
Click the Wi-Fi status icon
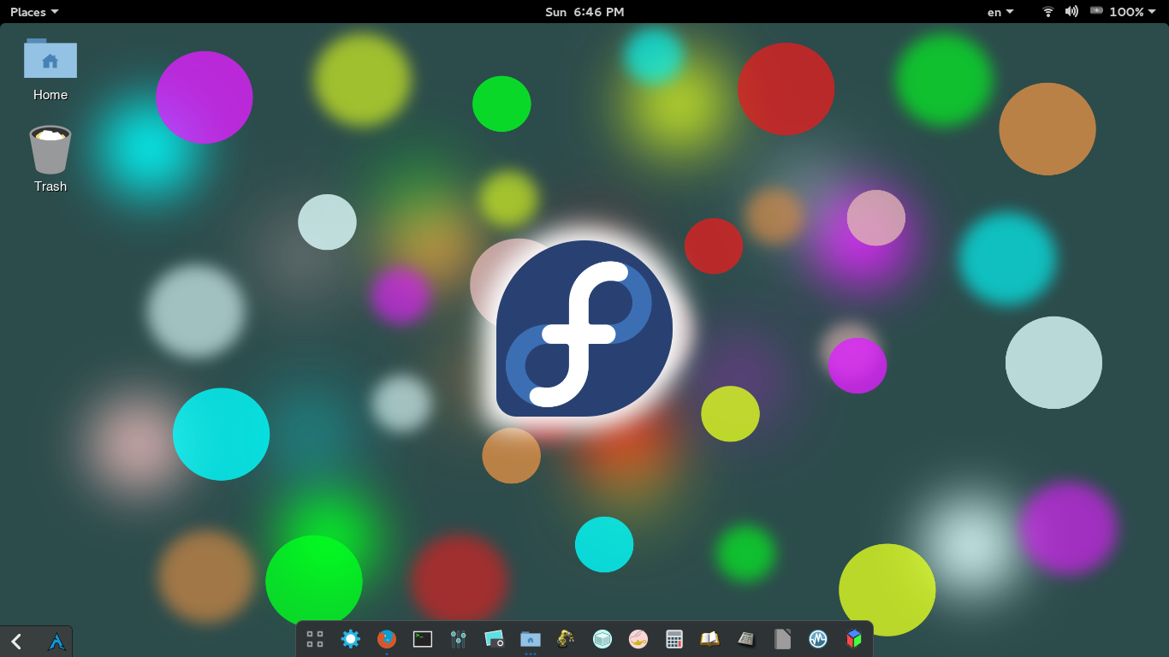1047,12
